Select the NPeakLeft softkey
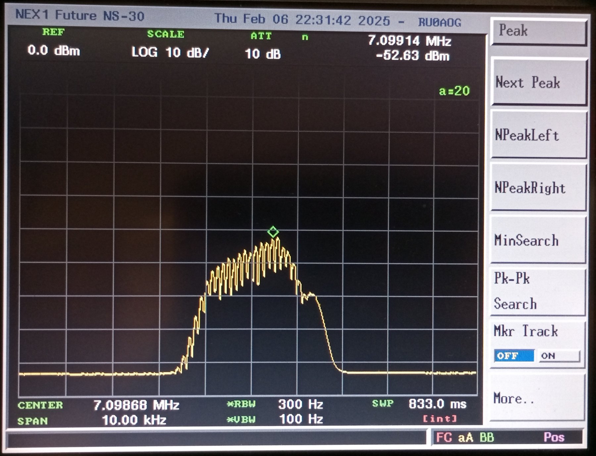The height and width of the screenshot is (456, 596). [538, 135]
